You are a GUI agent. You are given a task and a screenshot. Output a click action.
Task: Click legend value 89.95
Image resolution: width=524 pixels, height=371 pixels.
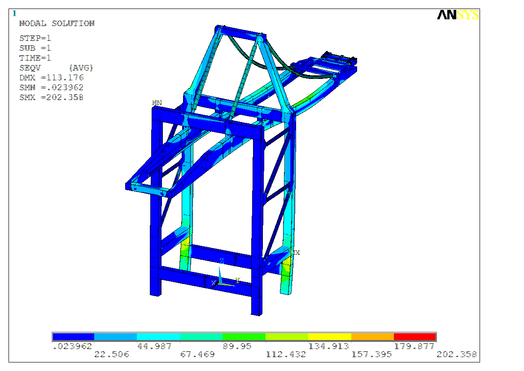click(237, 346)
